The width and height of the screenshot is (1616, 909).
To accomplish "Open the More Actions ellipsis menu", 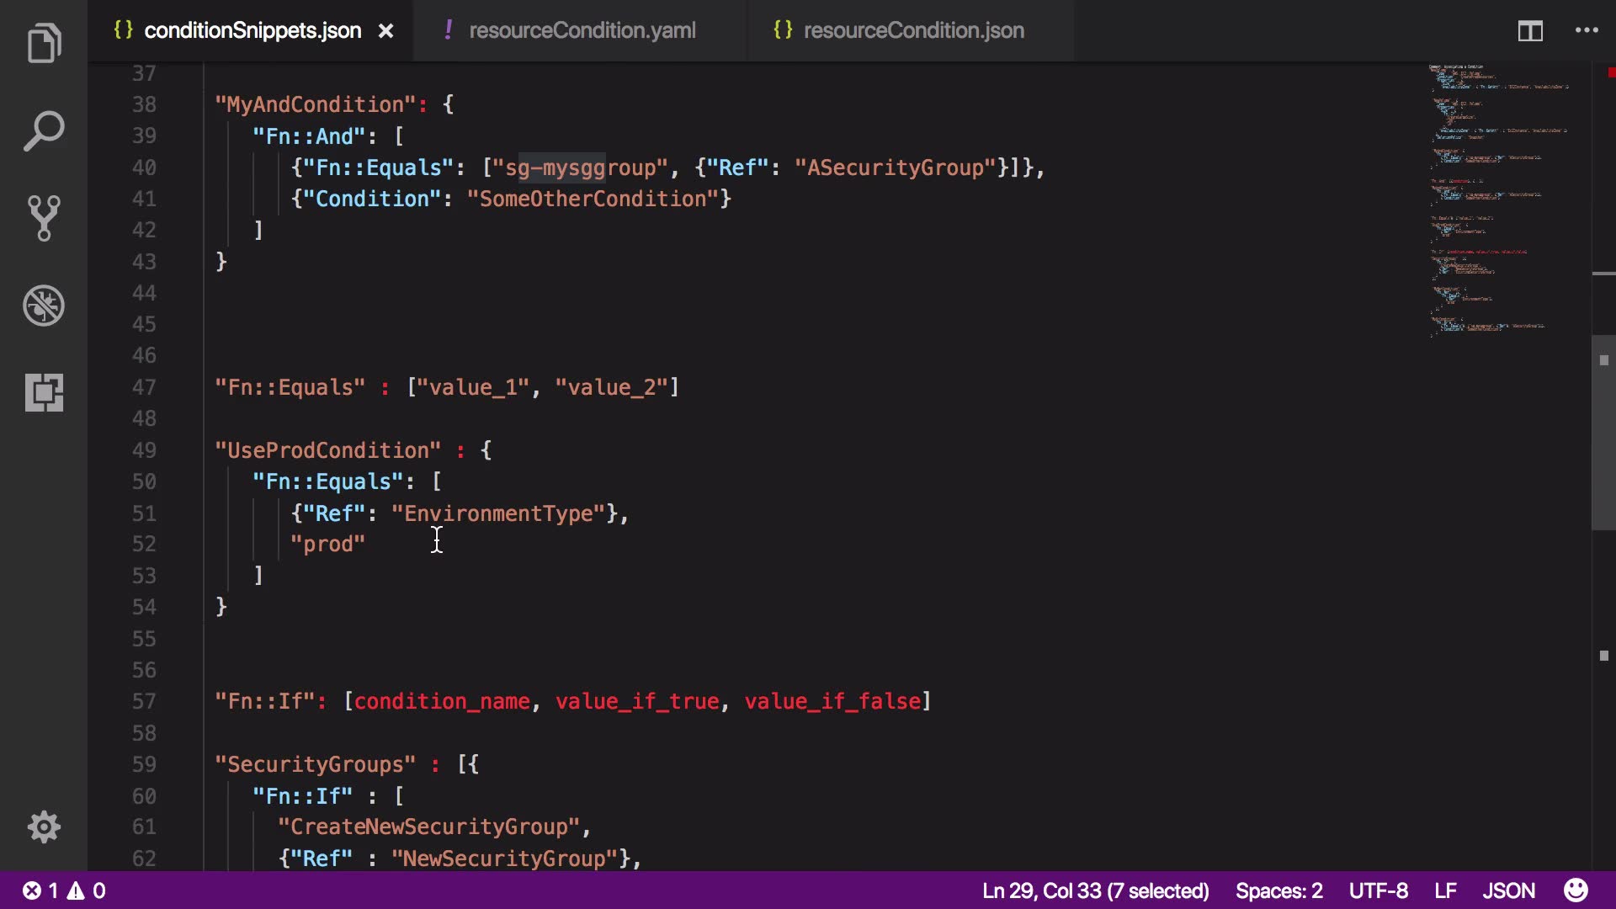I will click(x=1587, y=31).
